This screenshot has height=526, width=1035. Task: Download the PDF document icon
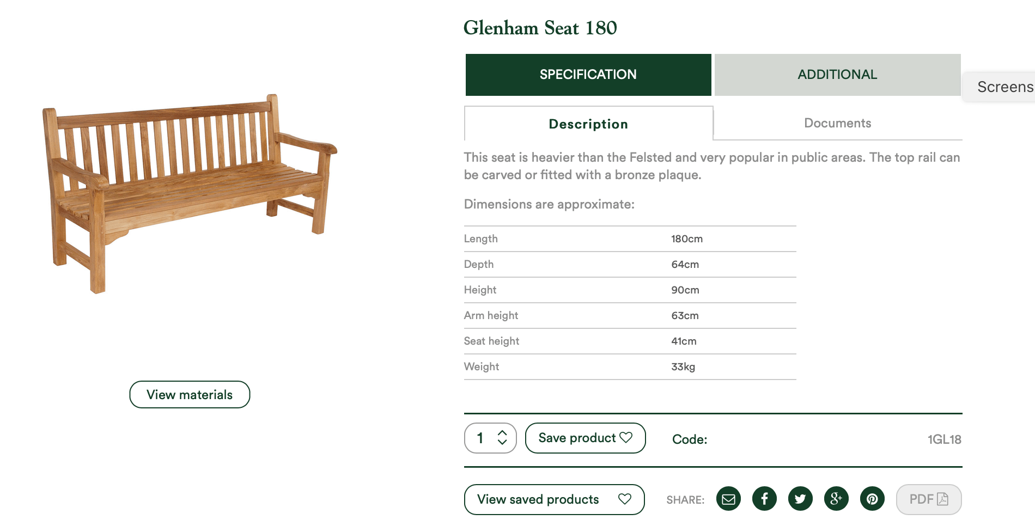pos(943,499)
